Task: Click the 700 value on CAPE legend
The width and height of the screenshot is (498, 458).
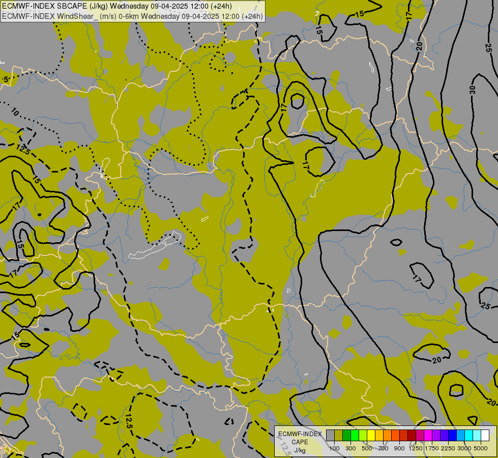Action: click(384, 448)
